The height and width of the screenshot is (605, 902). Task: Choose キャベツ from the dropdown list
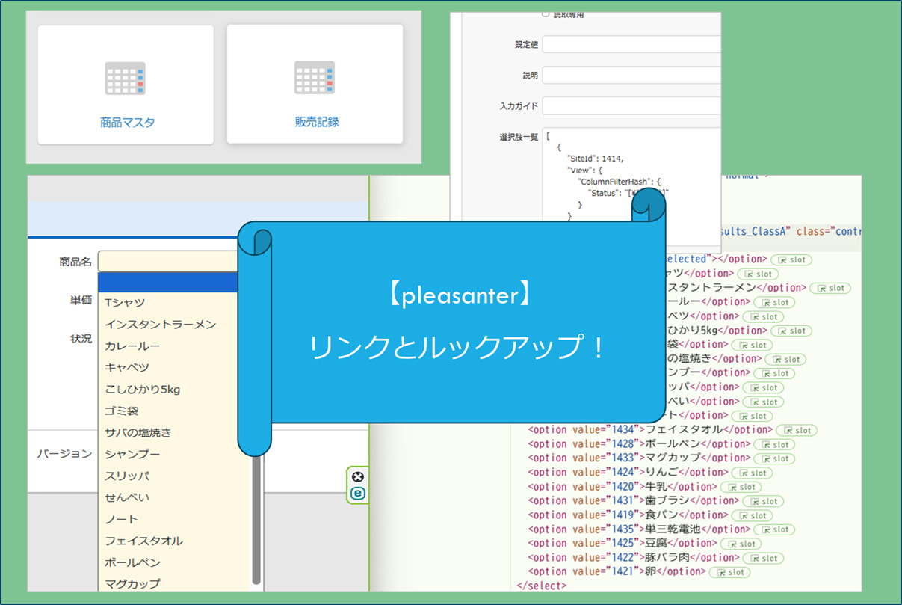tap(127, 368)
